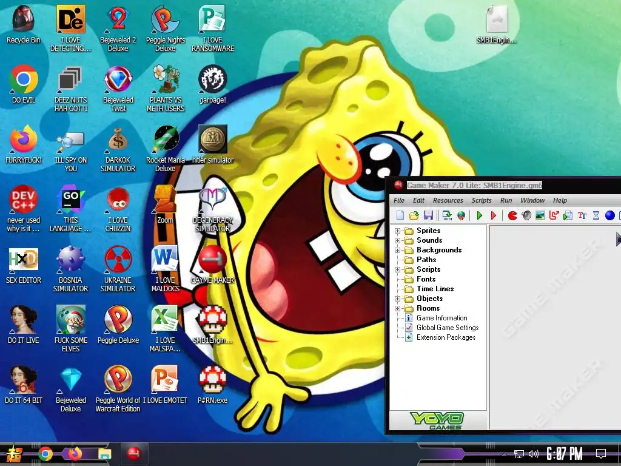Open Resources menu

click(448, 200)
